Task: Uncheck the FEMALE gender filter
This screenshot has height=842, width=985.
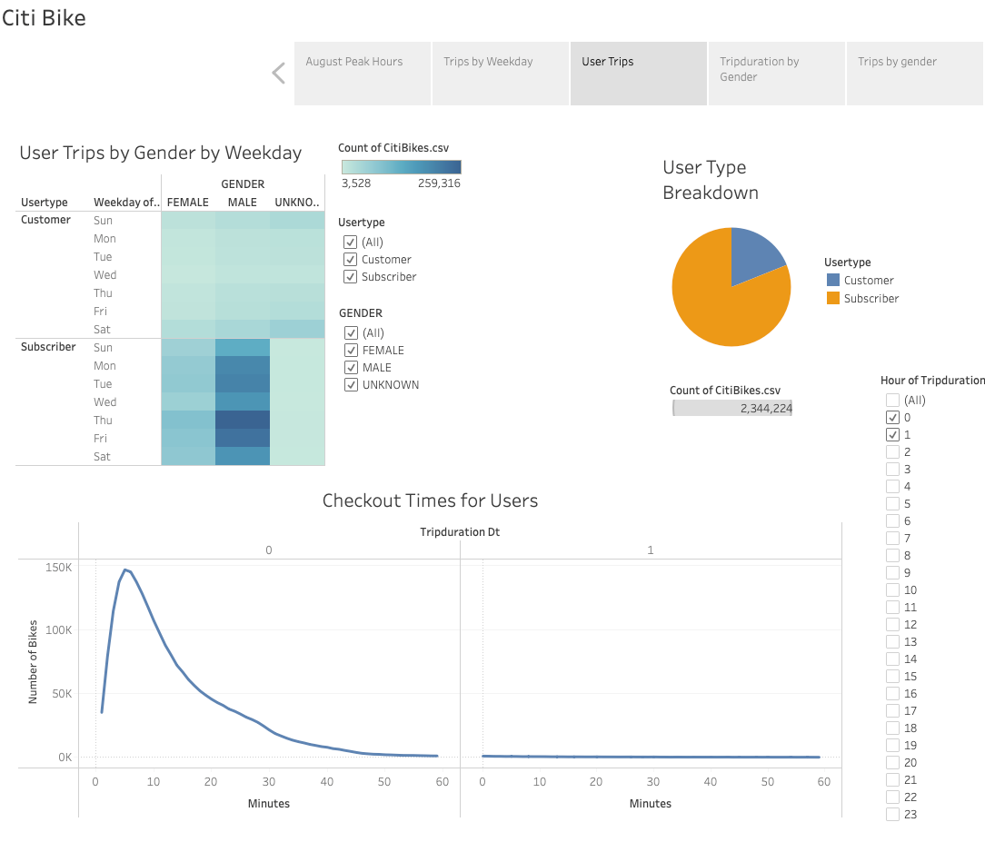Action: click(351, 351)
